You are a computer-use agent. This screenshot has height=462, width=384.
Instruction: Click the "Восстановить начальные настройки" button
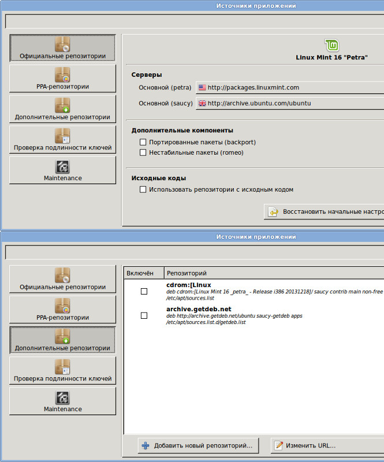324,212
